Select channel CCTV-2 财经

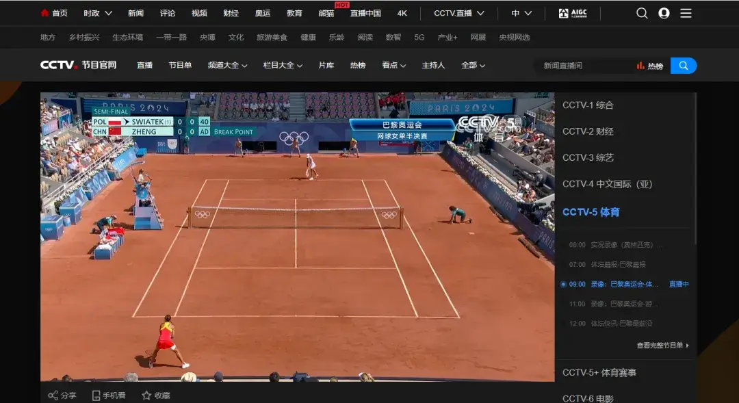coord(588,131)
